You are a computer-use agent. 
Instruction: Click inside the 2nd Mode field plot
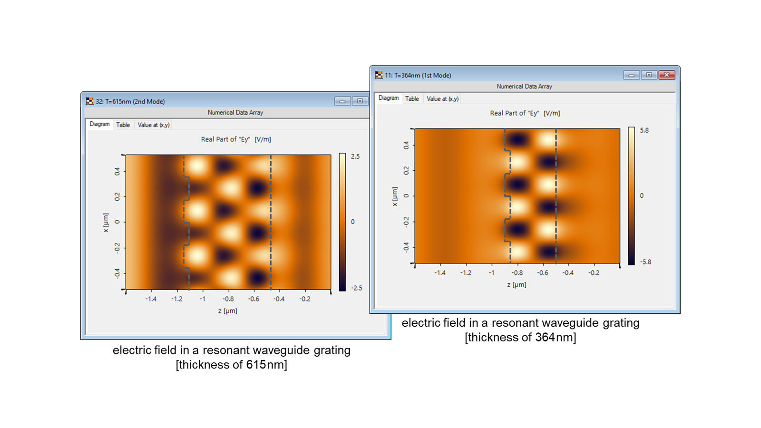pyautogui.click(x=228, y=222)
